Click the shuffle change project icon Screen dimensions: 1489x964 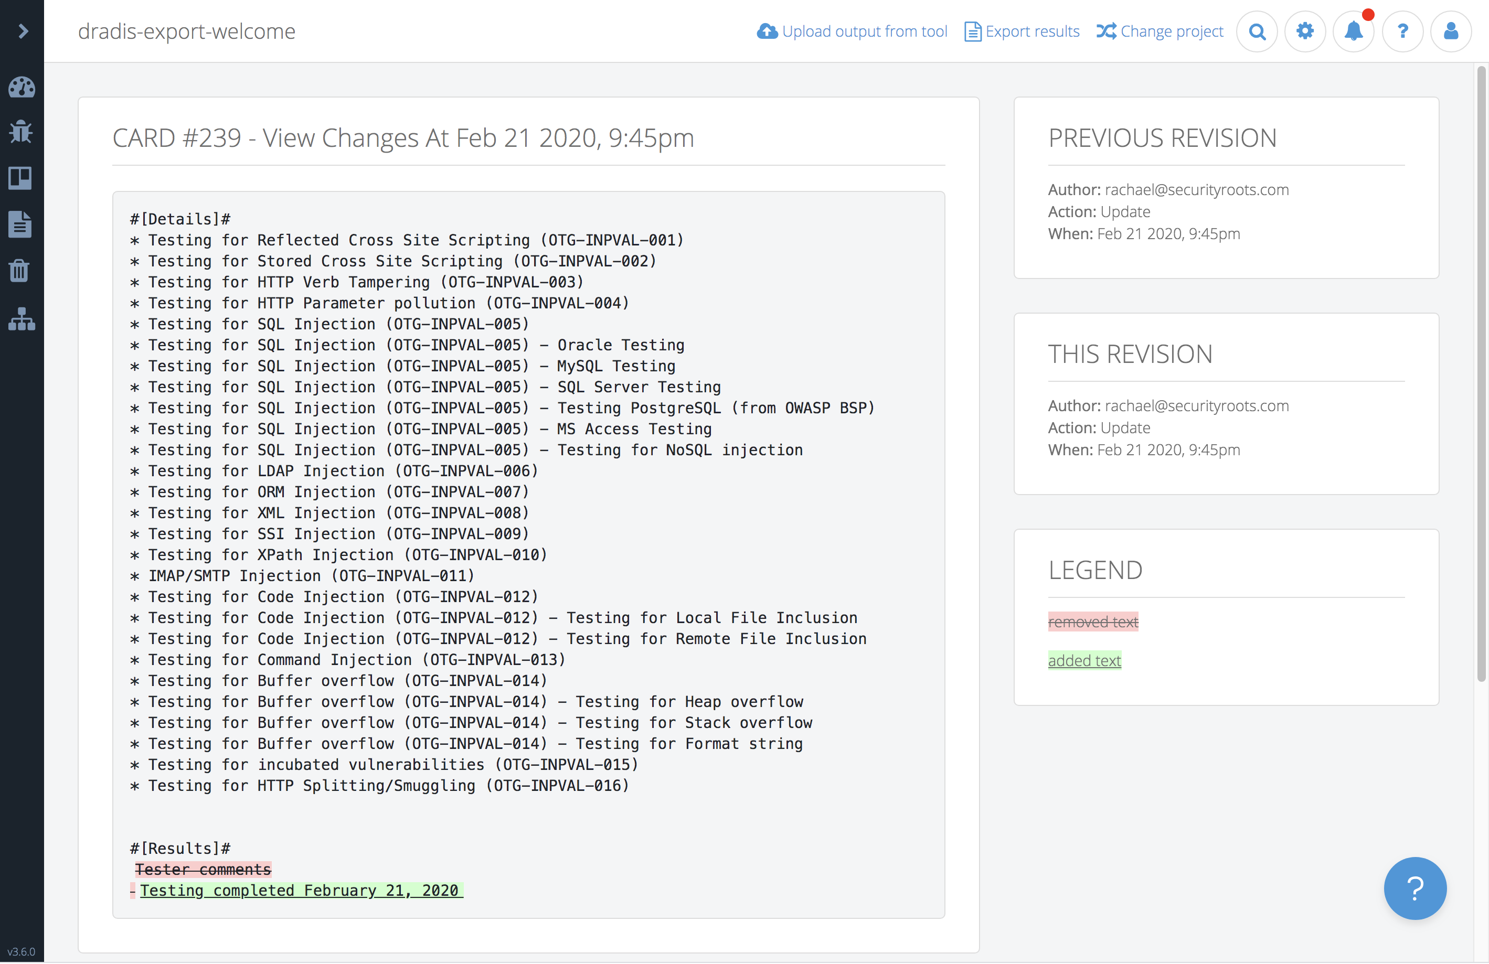click(1106, 31)
